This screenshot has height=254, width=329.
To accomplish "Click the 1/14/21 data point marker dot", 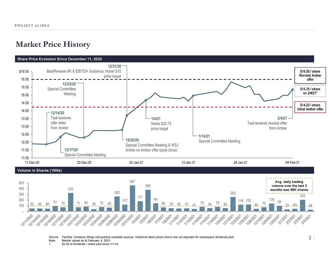I will click(x=193, y=96).
